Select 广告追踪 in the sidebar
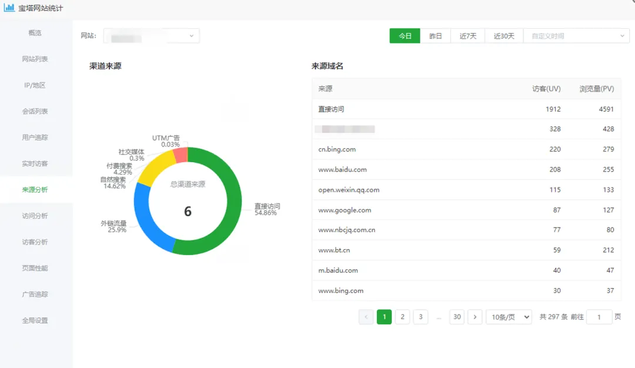Viewport: 635px width, 368px height. tap(35, 295)
